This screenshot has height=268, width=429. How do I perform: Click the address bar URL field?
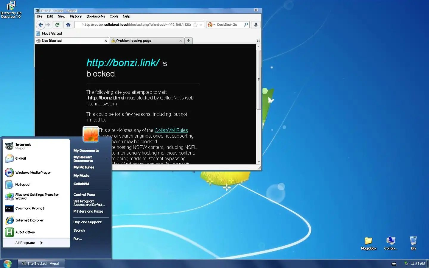pos(136,25)
